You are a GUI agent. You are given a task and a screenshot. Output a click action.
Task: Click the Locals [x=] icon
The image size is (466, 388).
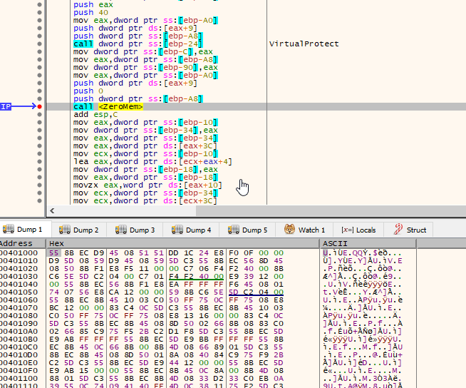tap(348, 230)
